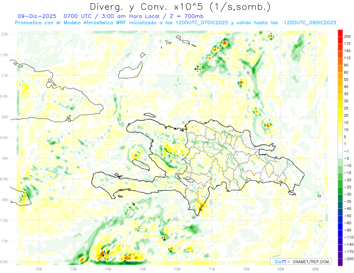Select the '18N' latitude label

coord(4,200)
